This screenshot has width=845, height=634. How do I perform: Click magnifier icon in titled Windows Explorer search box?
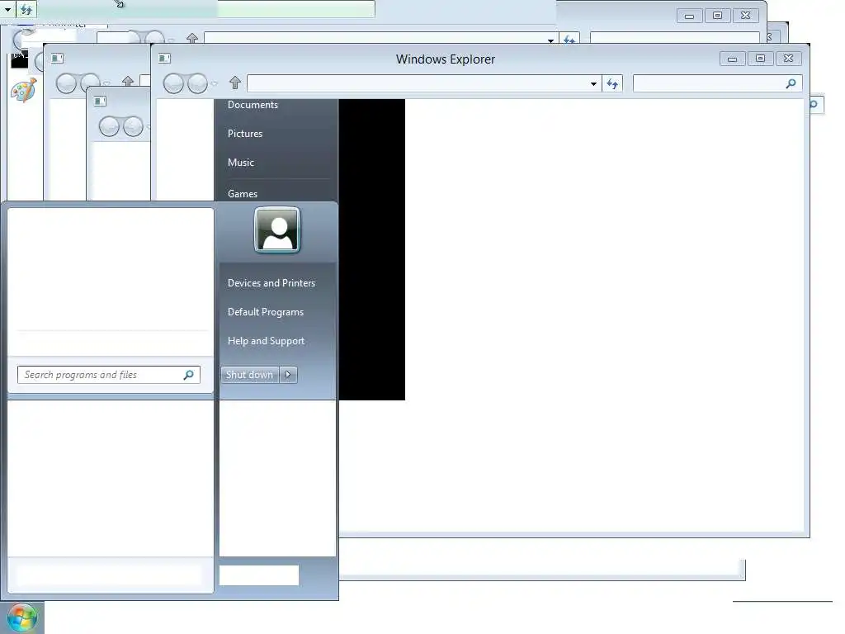click(x=791, y=83)
